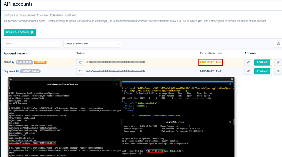Click the apiToken line in LDAP output
This screenshot has height=157, width=282.
33,128
